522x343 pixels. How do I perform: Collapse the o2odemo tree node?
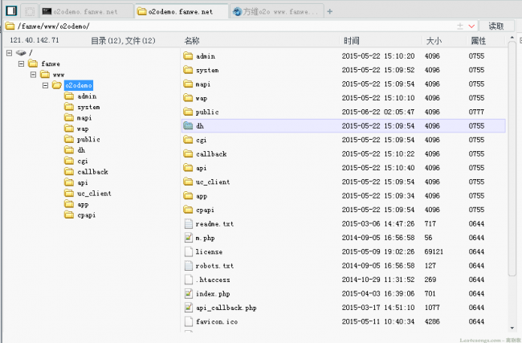click(45, 86)
